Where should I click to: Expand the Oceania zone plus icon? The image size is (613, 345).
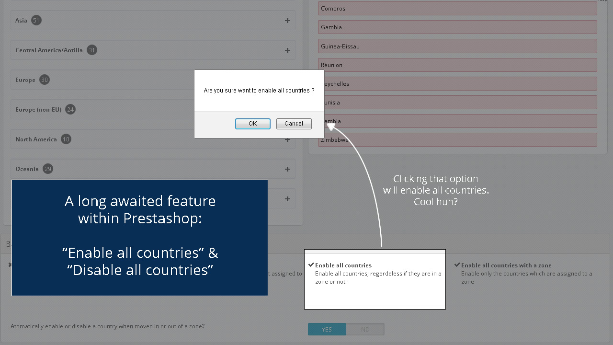pos(287,169)
